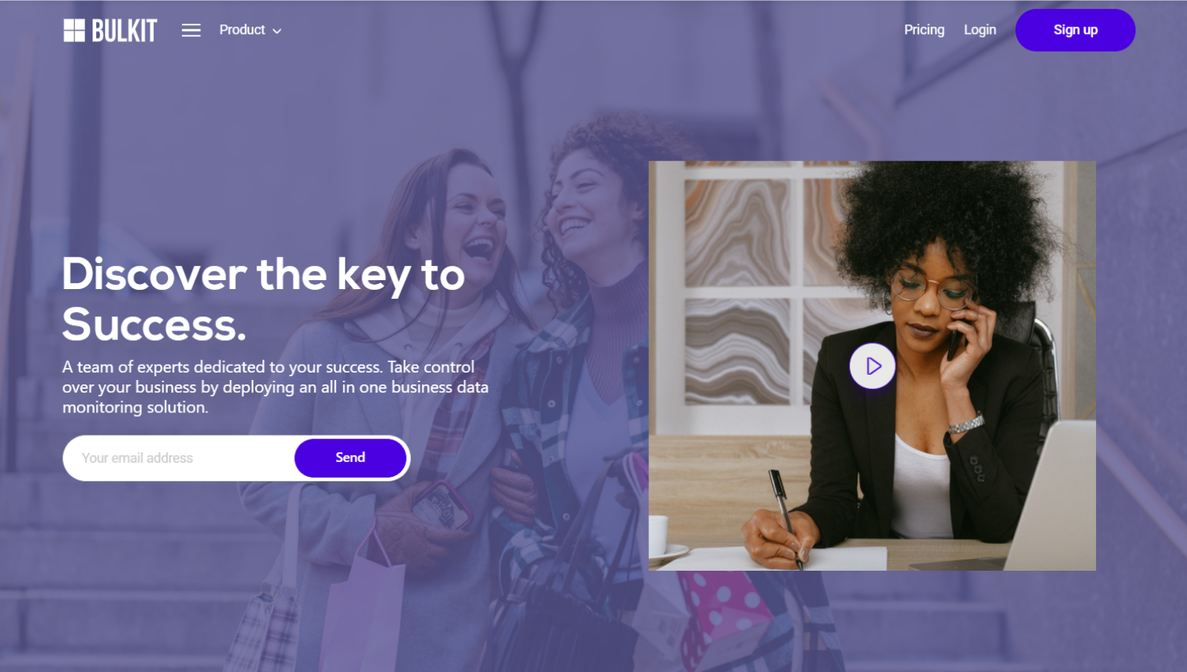Submit email with the Send button

[350, 458]
